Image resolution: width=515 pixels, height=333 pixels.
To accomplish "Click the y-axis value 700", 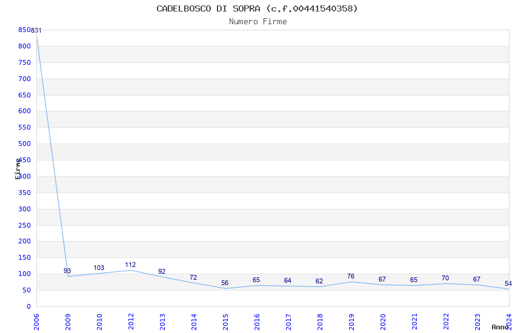I will pyautogui.click(x=25, y=79).
